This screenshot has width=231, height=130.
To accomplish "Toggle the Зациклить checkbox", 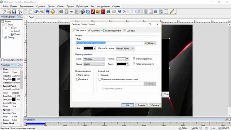I will pyautogui.click(x=77, y=79).
